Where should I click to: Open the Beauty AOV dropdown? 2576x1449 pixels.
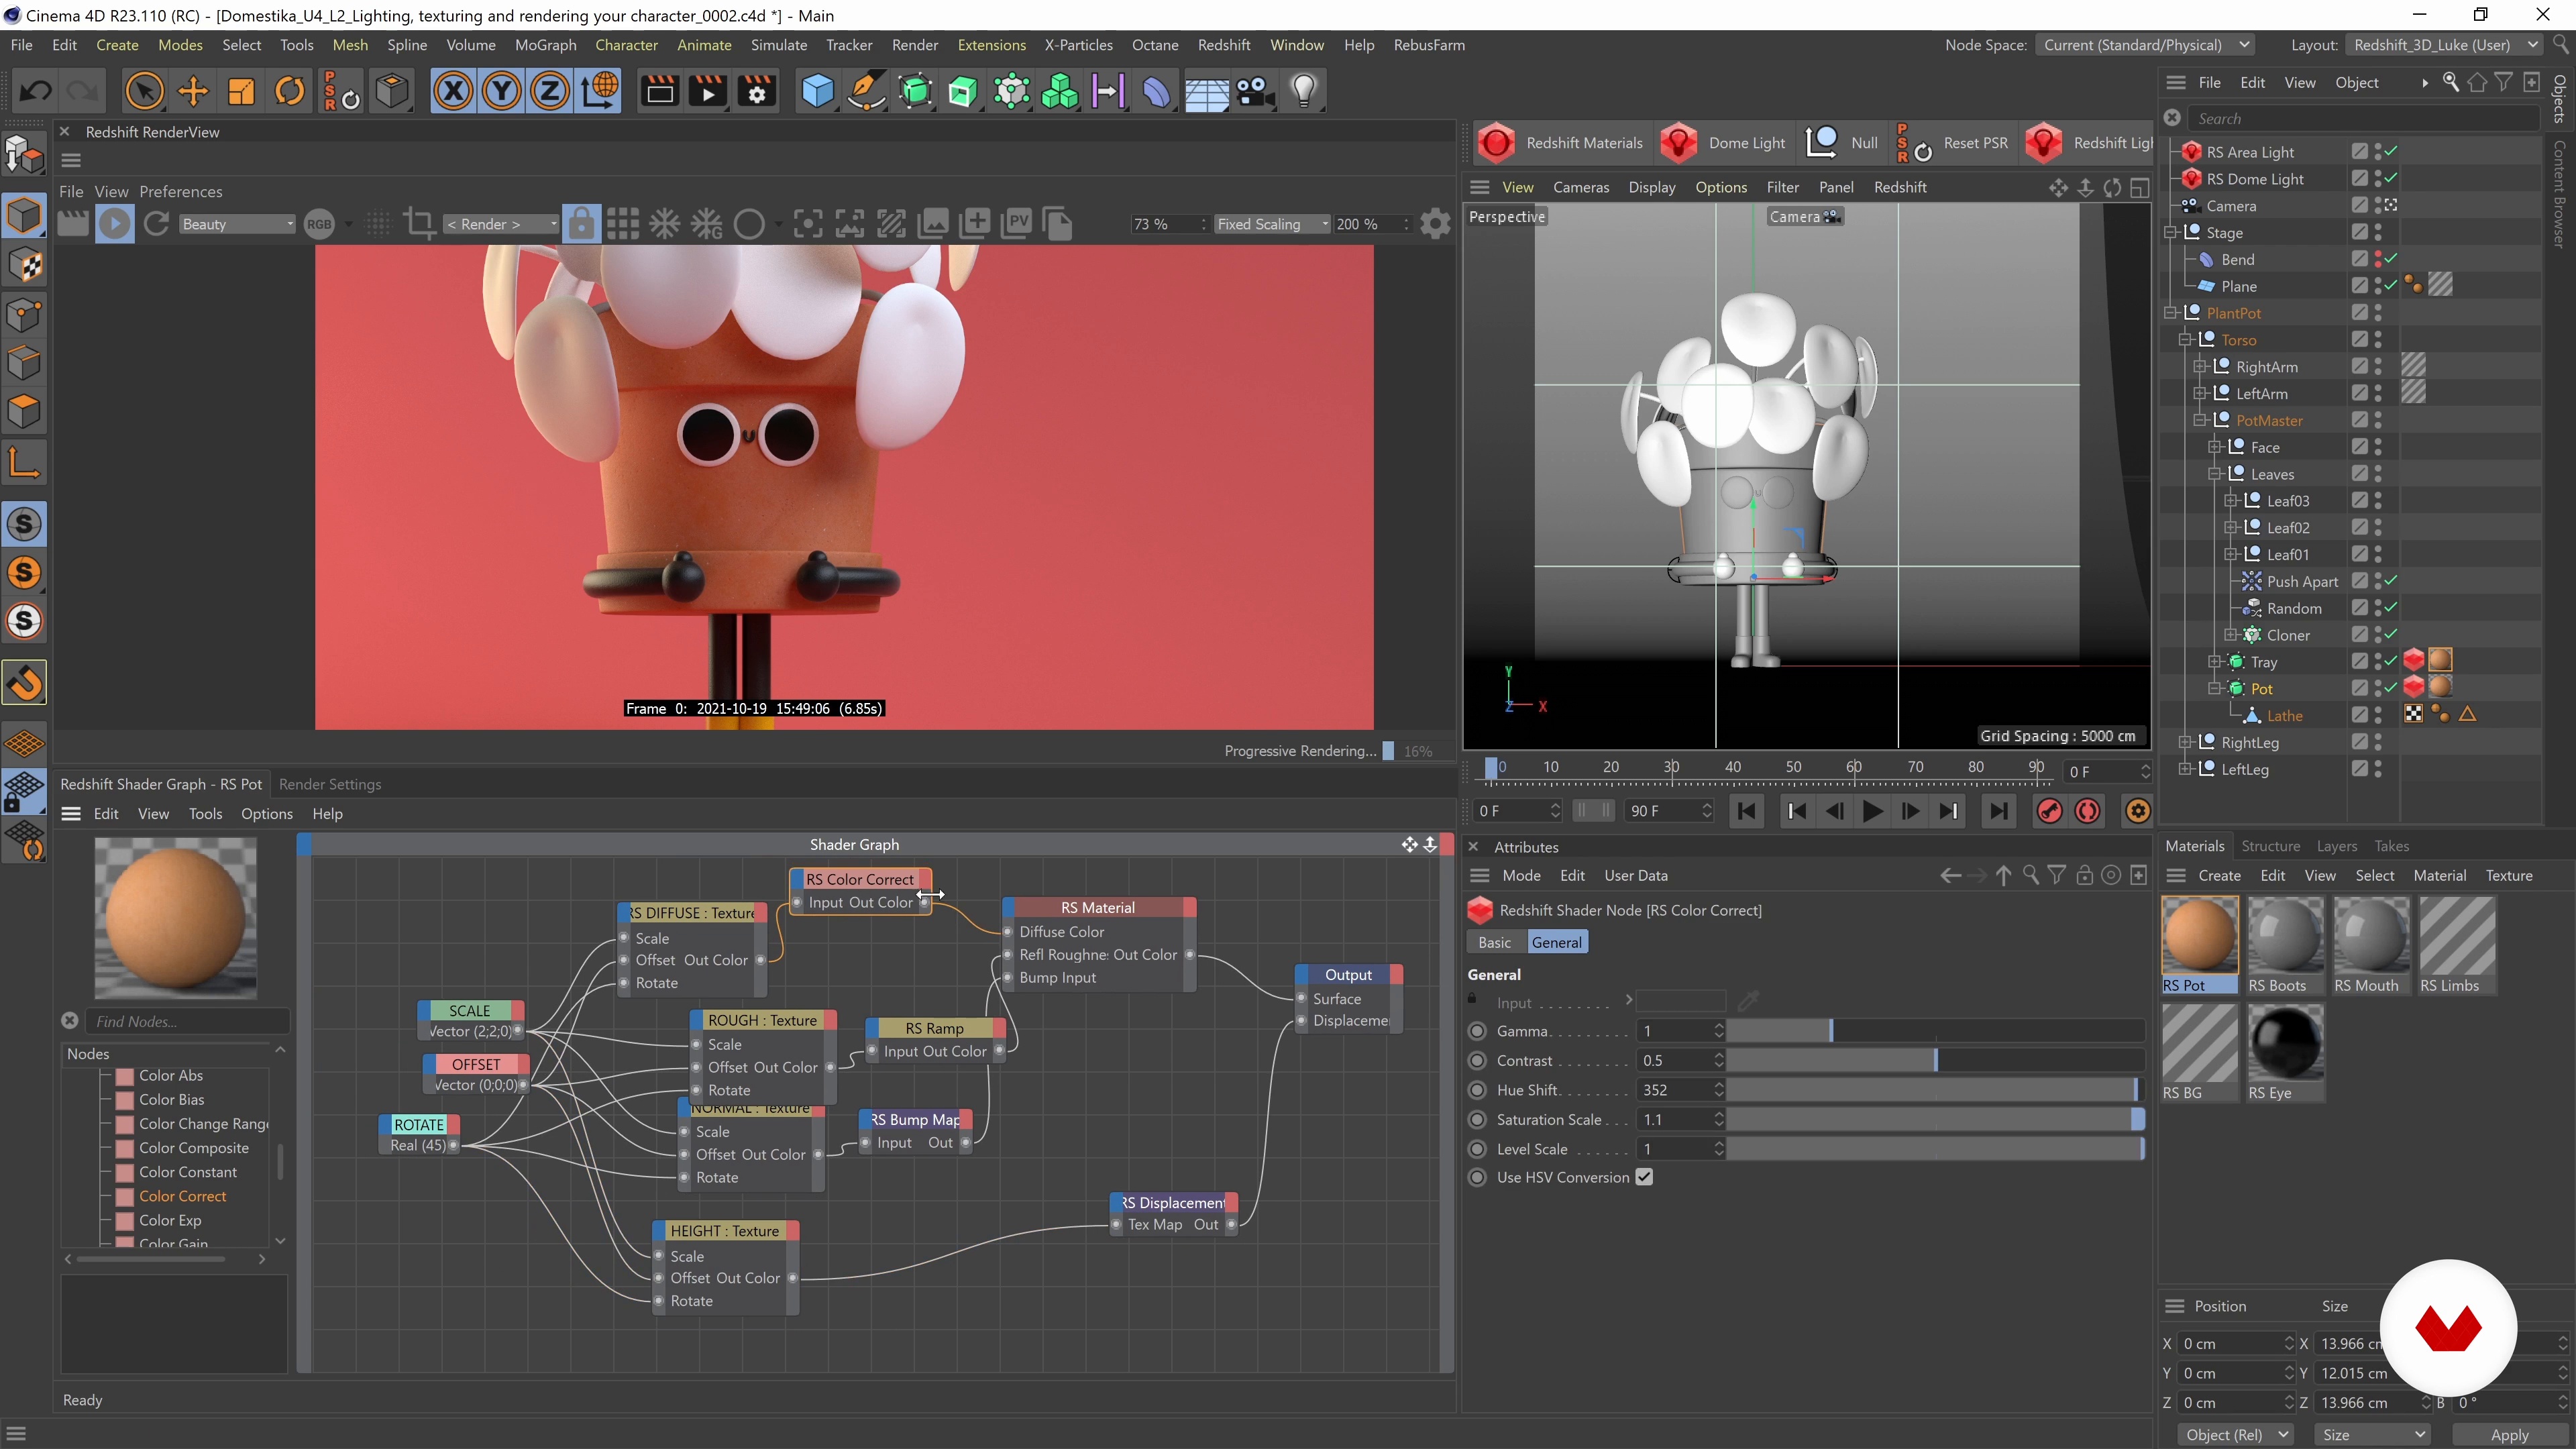click(238, 224)
